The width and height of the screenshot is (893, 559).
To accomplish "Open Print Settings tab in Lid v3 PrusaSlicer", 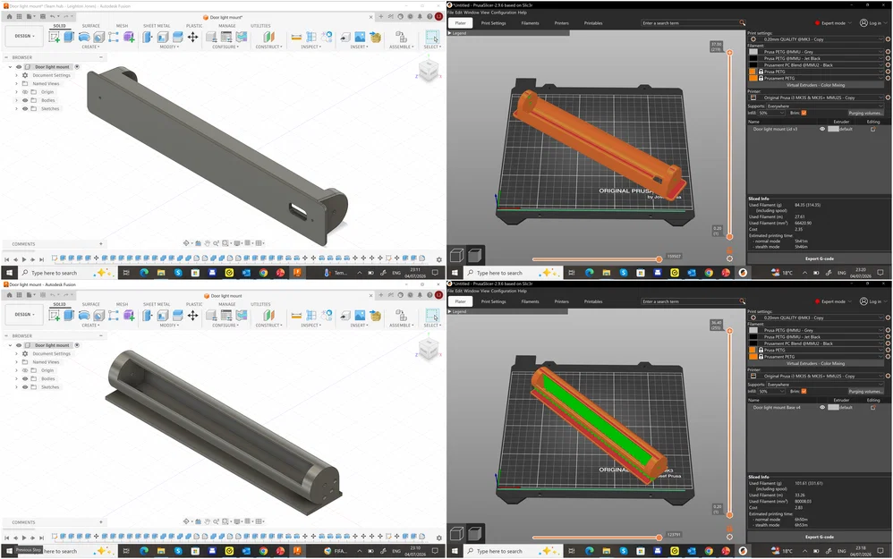I will click(493, 23).
